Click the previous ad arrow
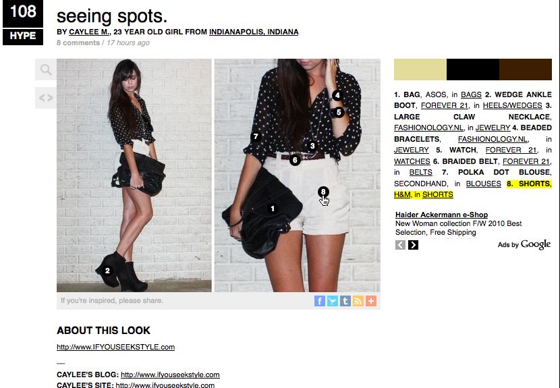Viewport: 560px width, 388px height. tap(400, 245)
